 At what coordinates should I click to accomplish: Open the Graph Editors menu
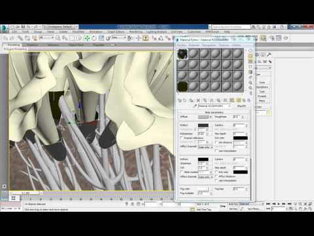tap(116, 32)
